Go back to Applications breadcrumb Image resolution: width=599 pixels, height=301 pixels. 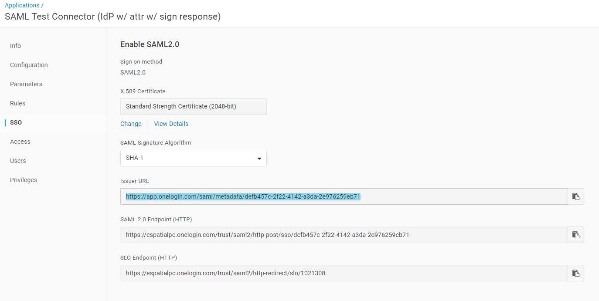[22, 5]
